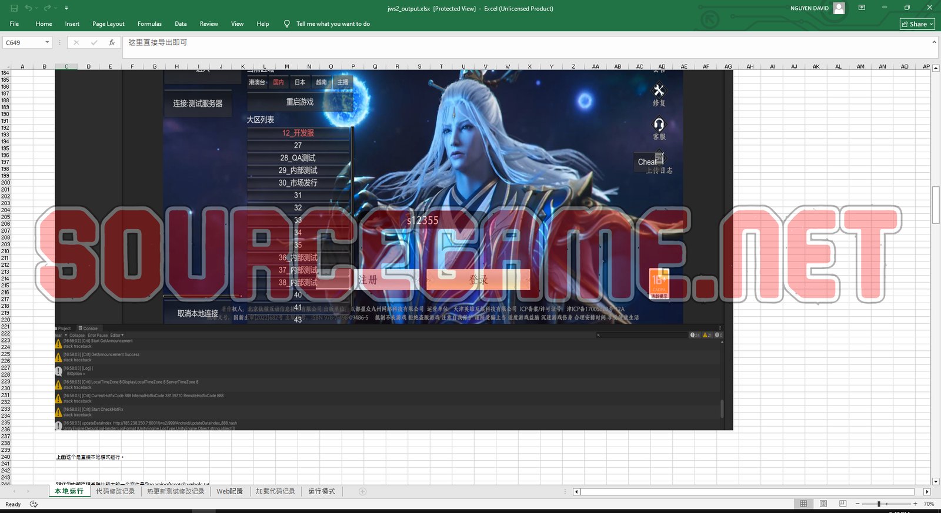Open the Name Box dropdown arrow
The image size is (941, 513).
pyautogui.click(x=47, y=42)
